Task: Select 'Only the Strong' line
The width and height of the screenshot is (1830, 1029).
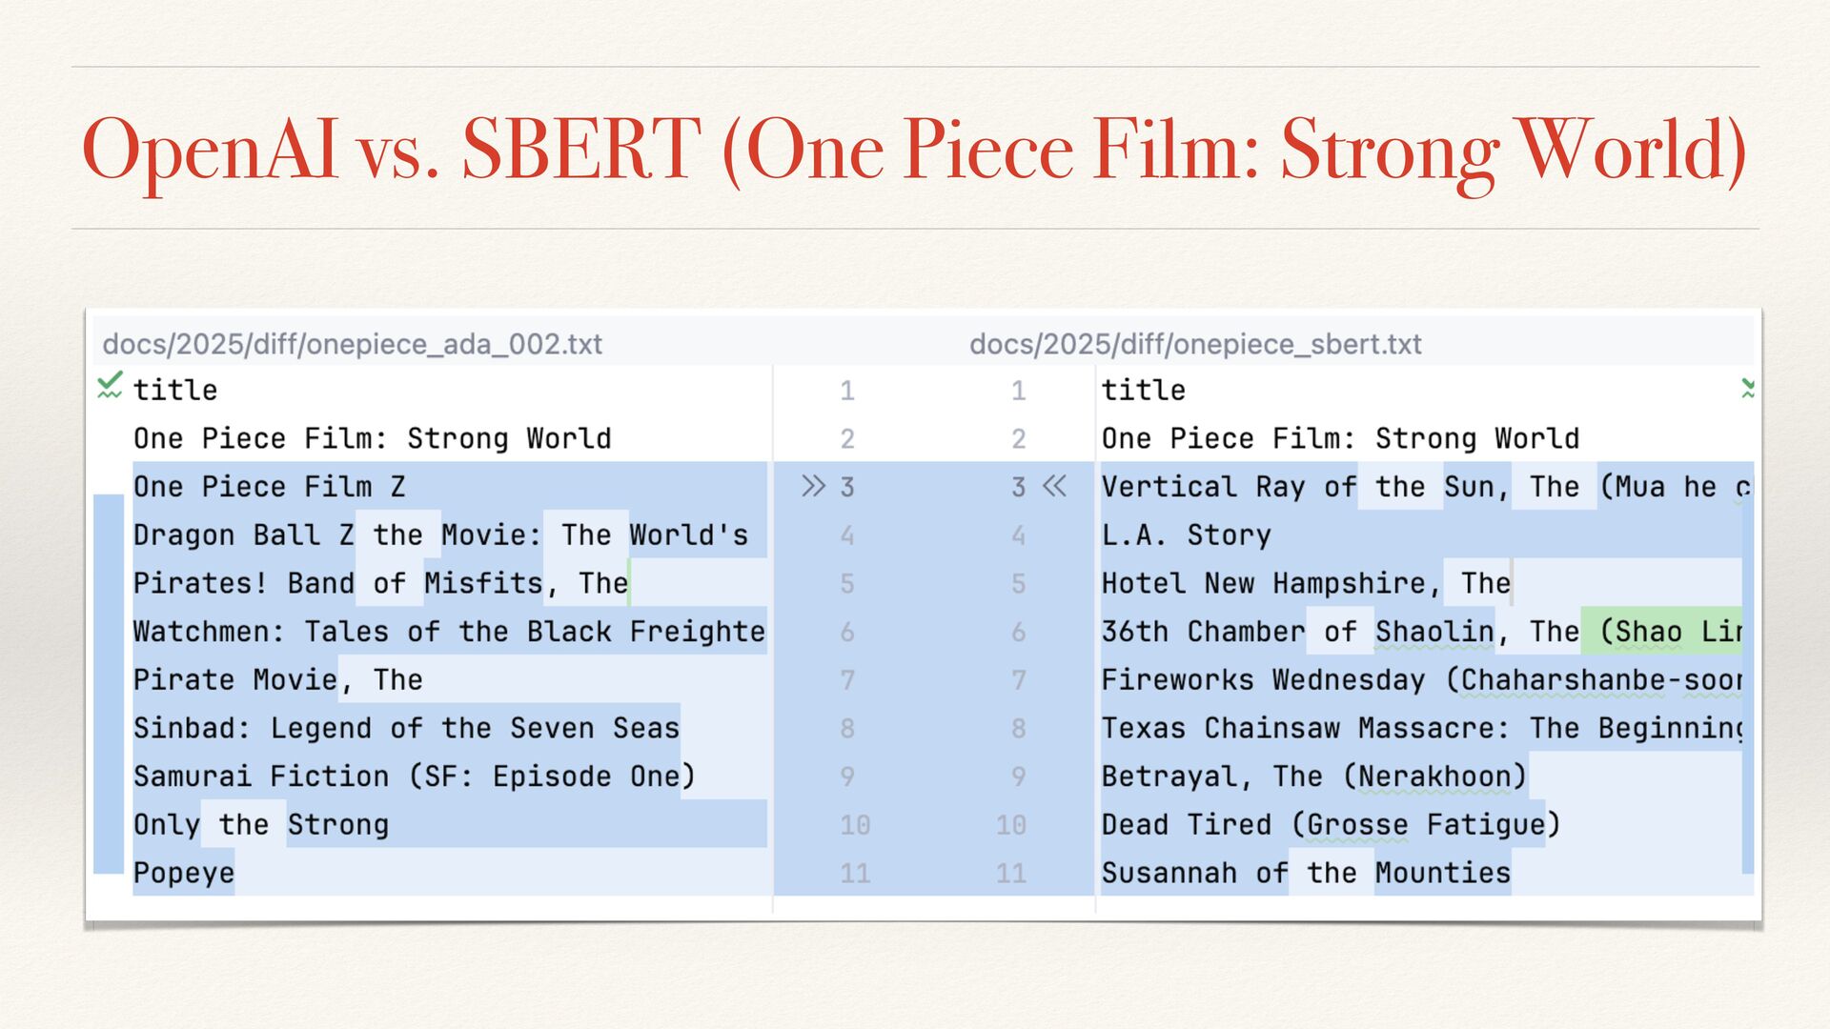Action: [x=261, y=824]
